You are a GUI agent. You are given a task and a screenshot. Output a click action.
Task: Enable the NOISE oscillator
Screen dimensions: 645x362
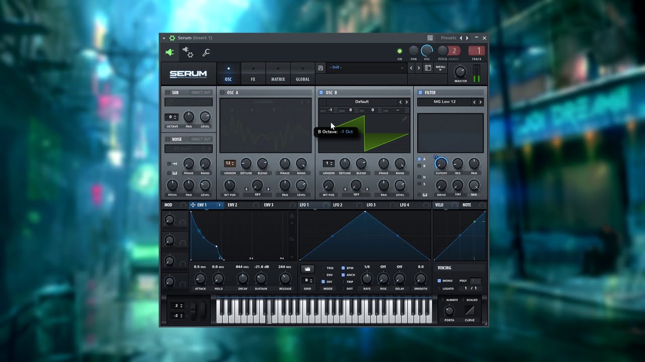coord(168,139)
